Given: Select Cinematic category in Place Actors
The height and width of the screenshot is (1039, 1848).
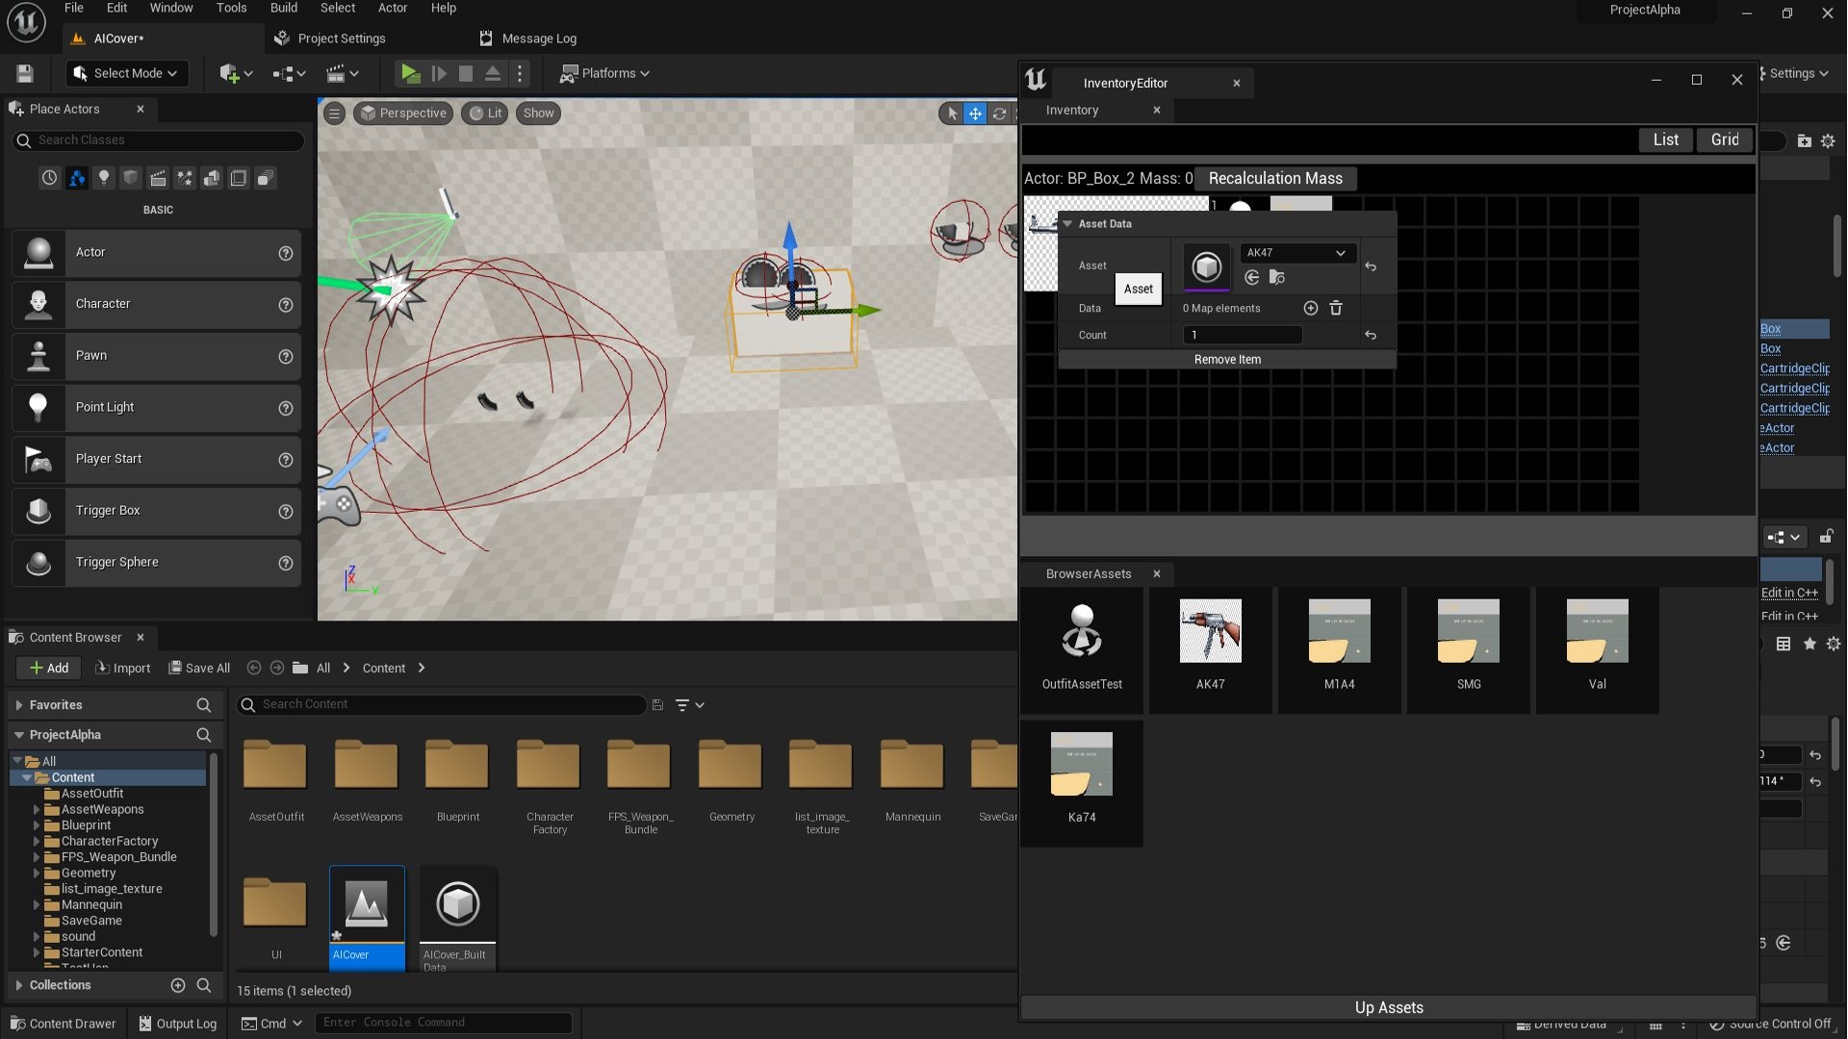Looking at the screenshot, I should pyautogui.click(x=158, y=178).
